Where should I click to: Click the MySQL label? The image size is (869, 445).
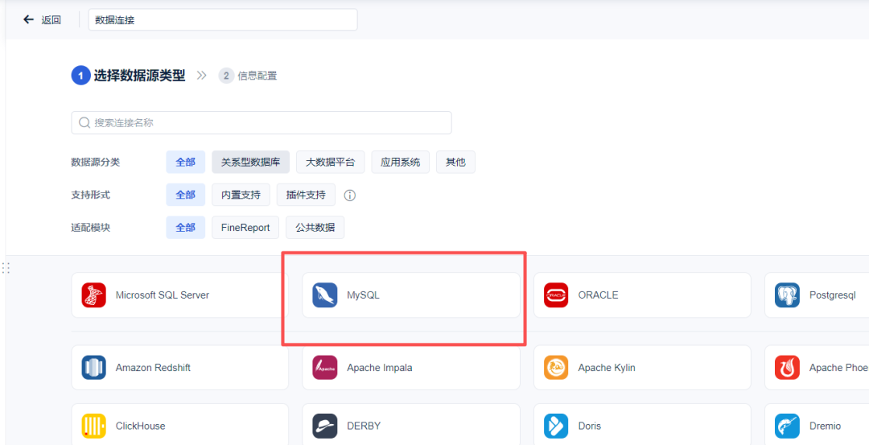point(363,295)
